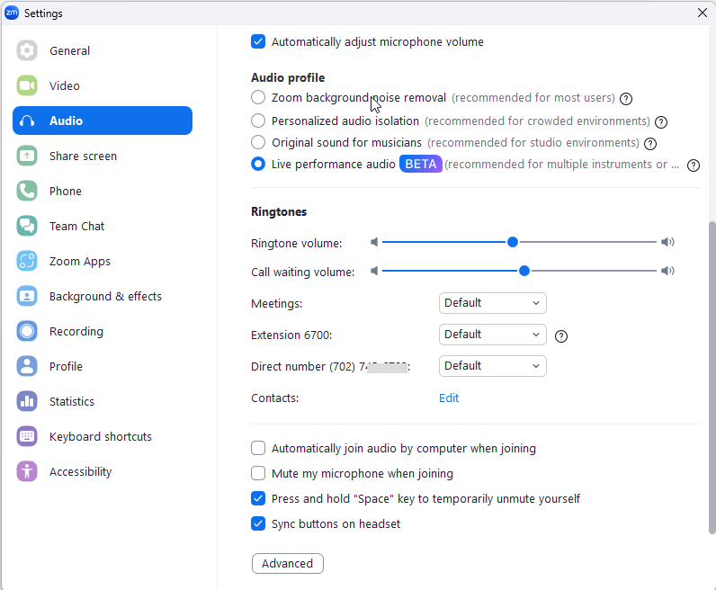Click the Ringtone volume slider handle
716x590 pixels.
513,242
